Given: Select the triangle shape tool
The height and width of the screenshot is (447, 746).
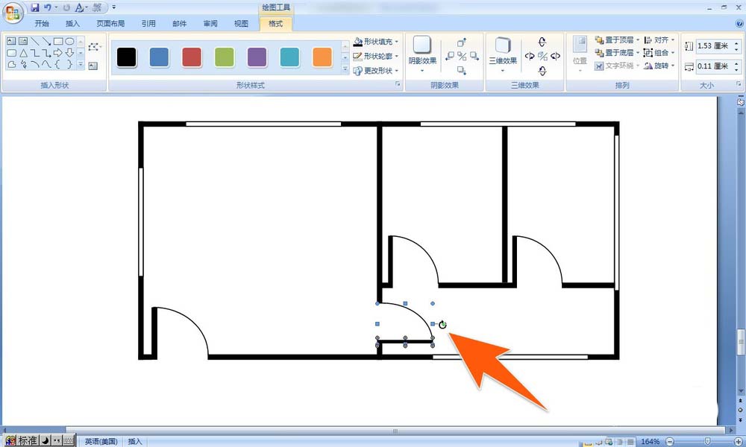Looking at the screenshot, I should (23, 53).
